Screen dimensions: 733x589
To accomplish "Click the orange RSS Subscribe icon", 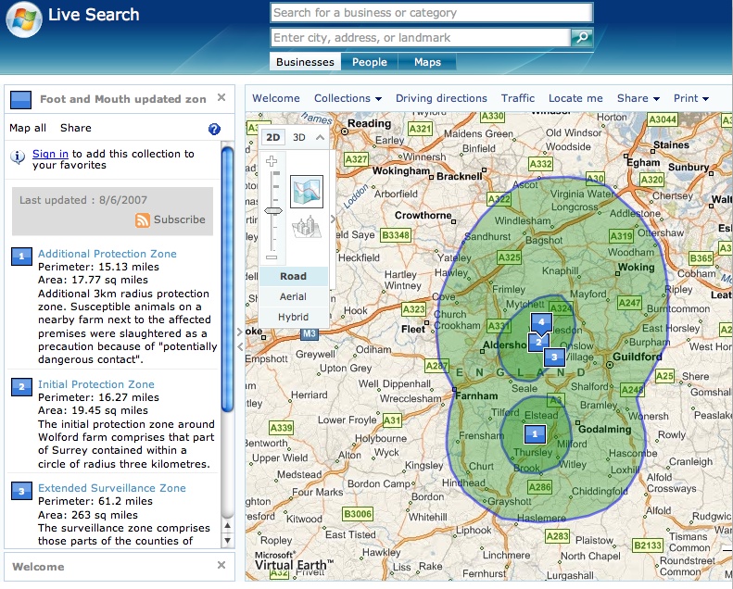I will (143, 220).
